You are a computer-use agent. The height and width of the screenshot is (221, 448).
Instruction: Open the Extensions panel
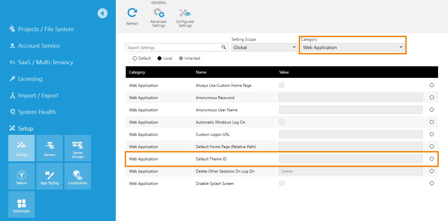click(x=21, y=204)
